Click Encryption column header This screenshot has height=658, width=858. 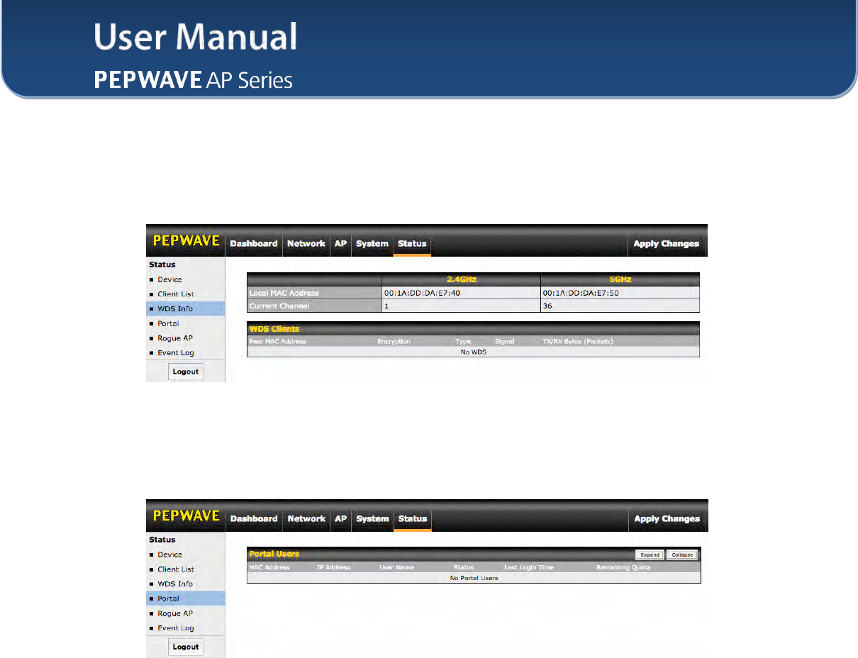point(394,341)
